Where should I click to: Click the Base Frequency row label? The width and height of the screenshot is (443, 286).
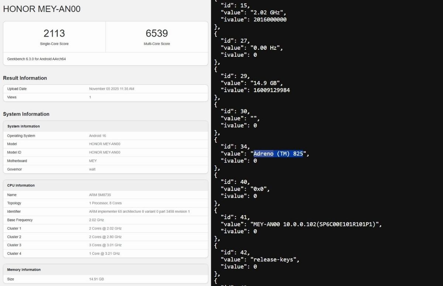point(20,220)
